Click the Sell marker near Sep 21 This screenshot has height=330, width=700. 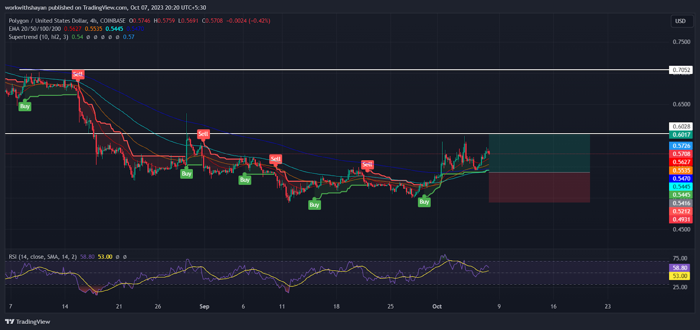coord(367,164)
